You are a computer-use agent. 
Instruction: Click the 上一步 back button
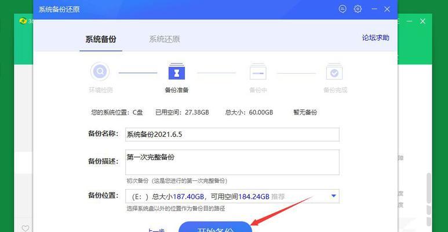coord(156,230)
